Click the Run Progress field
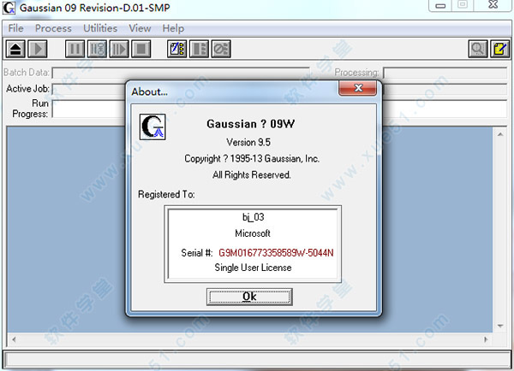Screen dimensions: 514x371 click(88, 109)
